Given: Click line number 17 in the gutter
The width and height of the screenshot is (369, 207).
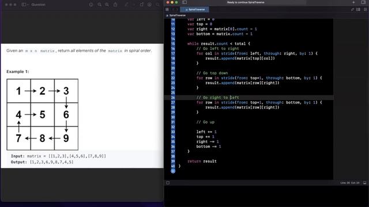Looking at the screenshot, I should [x=173, y=53].
